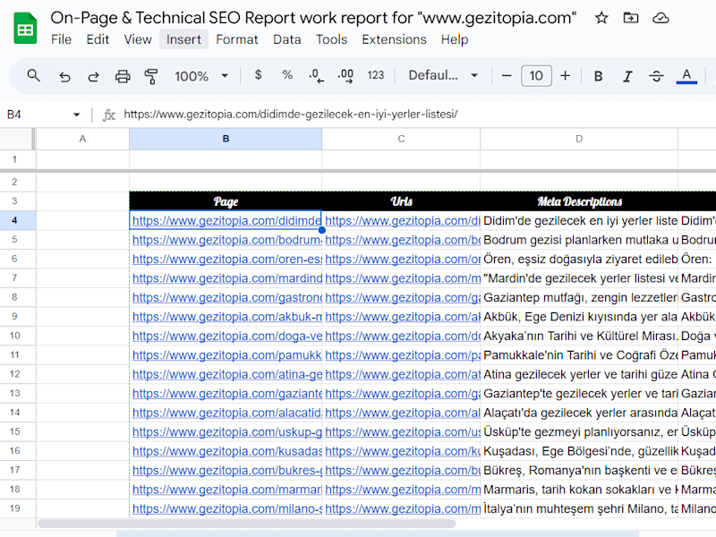Decrease decimal places
Screen dimensions: 716x537
point(316,76)
